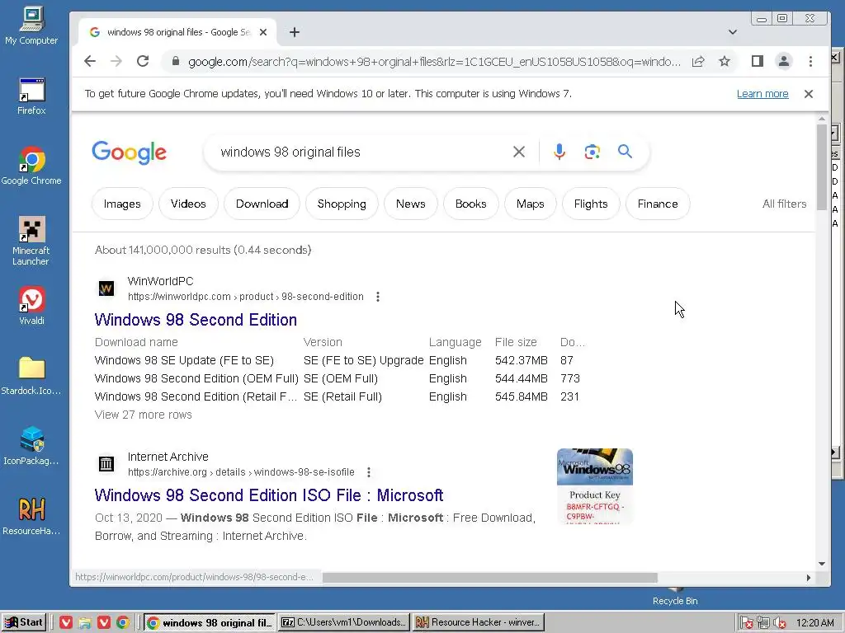Screen dimensions: 845x633
Task: Share this page via share icon
Action: click(698, 61)
